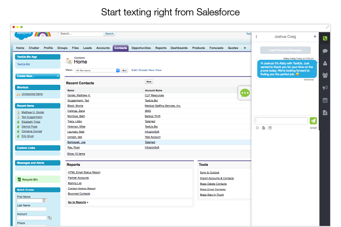Open the megaphone broadcast icon in sidebar
Viewport: 341px width, 227px height.
point(325,88)
